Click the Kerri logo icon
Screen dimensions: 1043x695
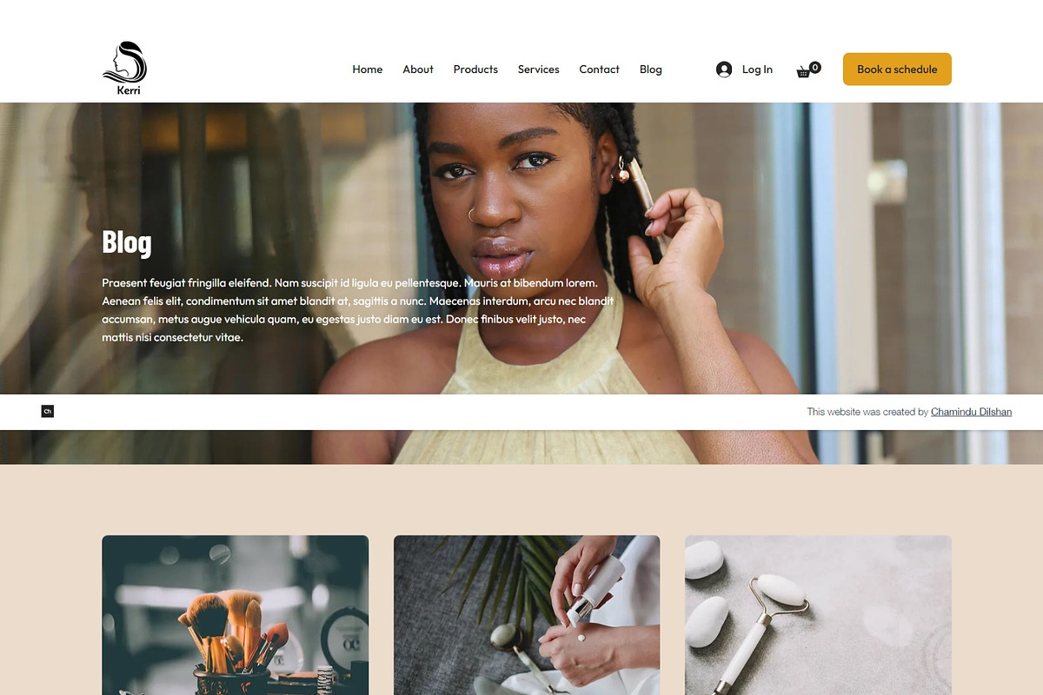(124, 69)
